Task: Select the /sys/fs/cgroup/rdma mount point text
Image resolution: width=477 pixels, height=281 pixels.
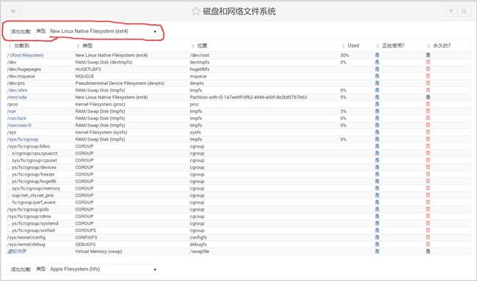Action: tap(29, 217)
